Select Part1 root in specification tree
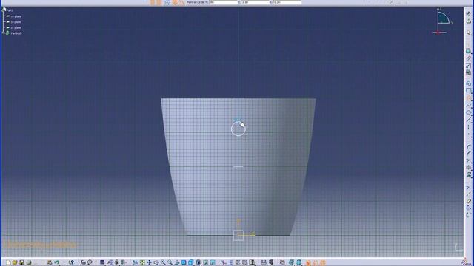Image resolution: width=474 pixels, height=266 pixels. point(10,10)
